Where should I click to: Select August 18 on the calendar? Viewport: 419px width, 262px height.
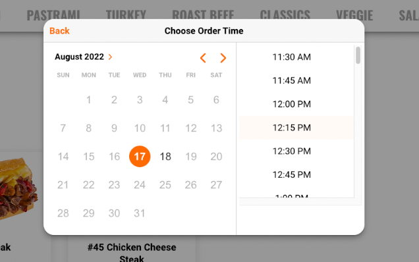(165, 156)
